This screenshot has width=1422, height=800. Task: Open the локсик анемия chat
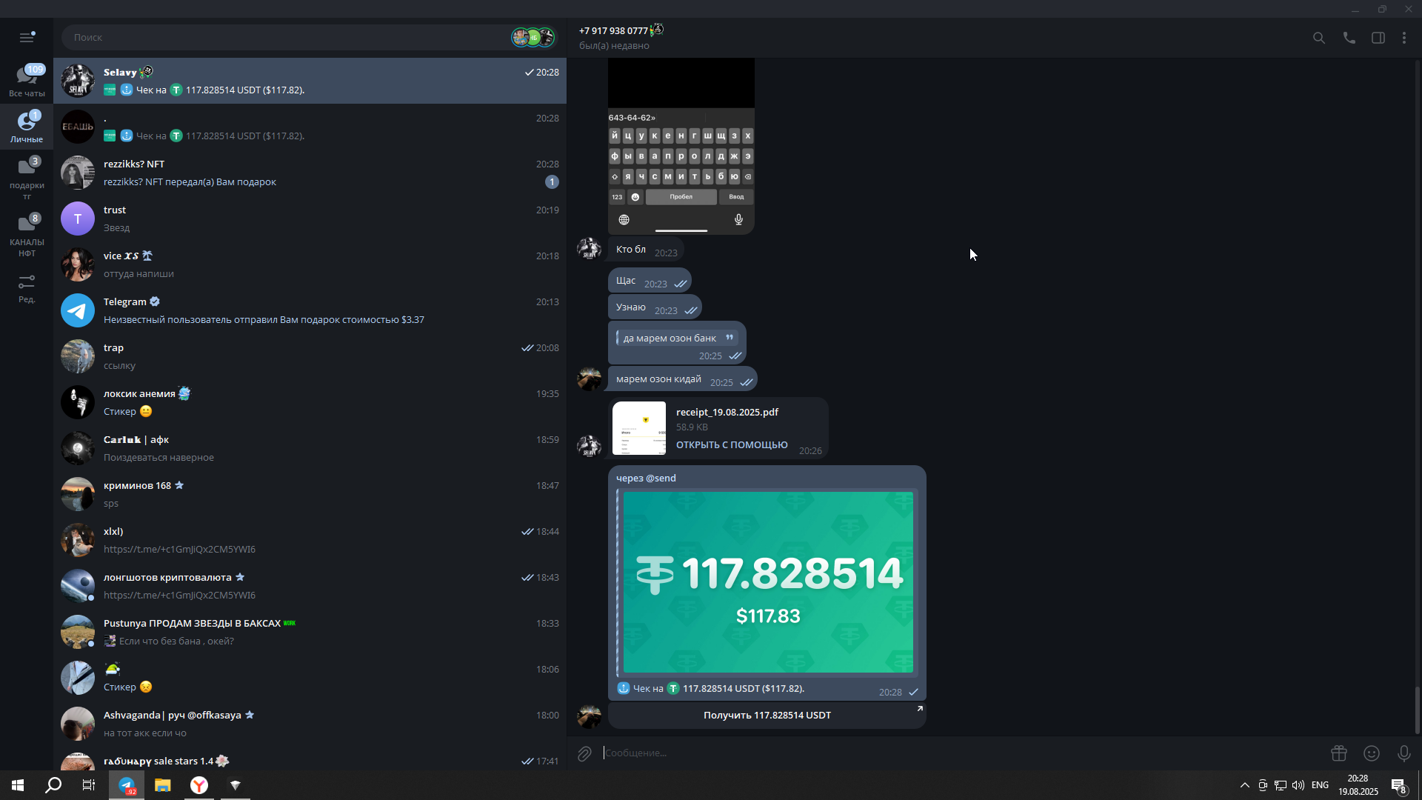coord(310,402)
